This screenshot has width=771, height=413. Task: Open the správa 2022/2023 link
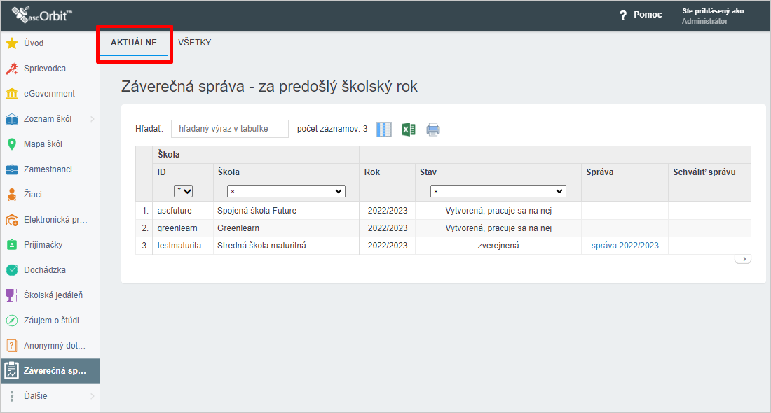625,246
